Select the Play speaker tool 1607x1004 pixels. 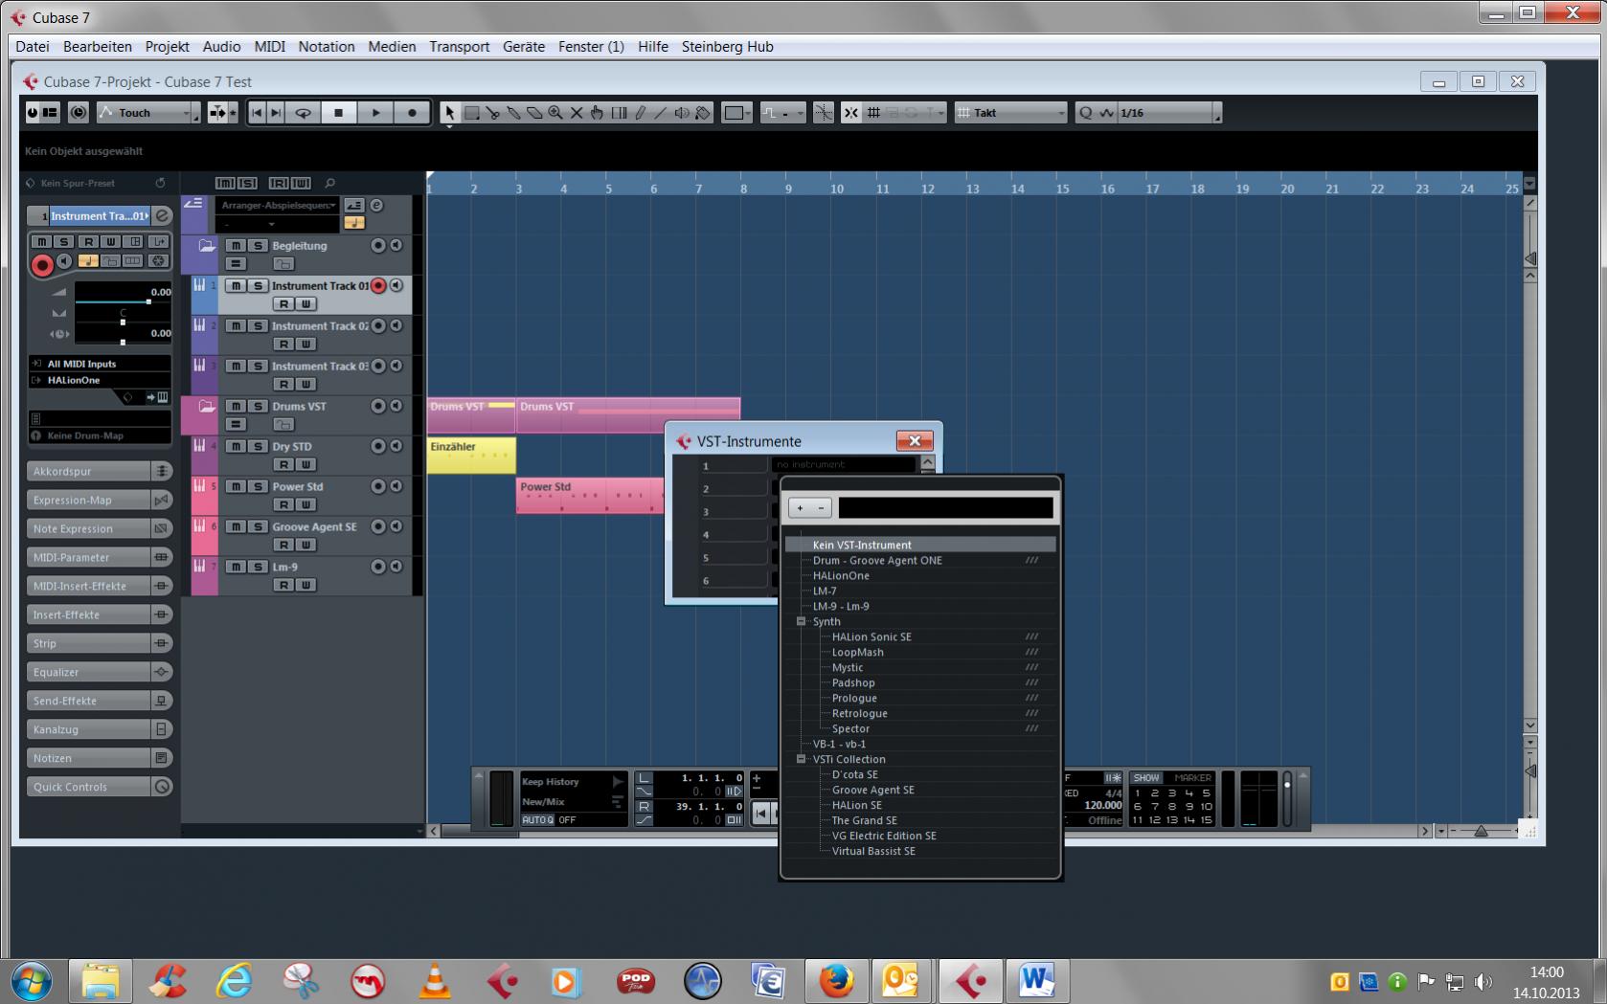pos(682,113)
